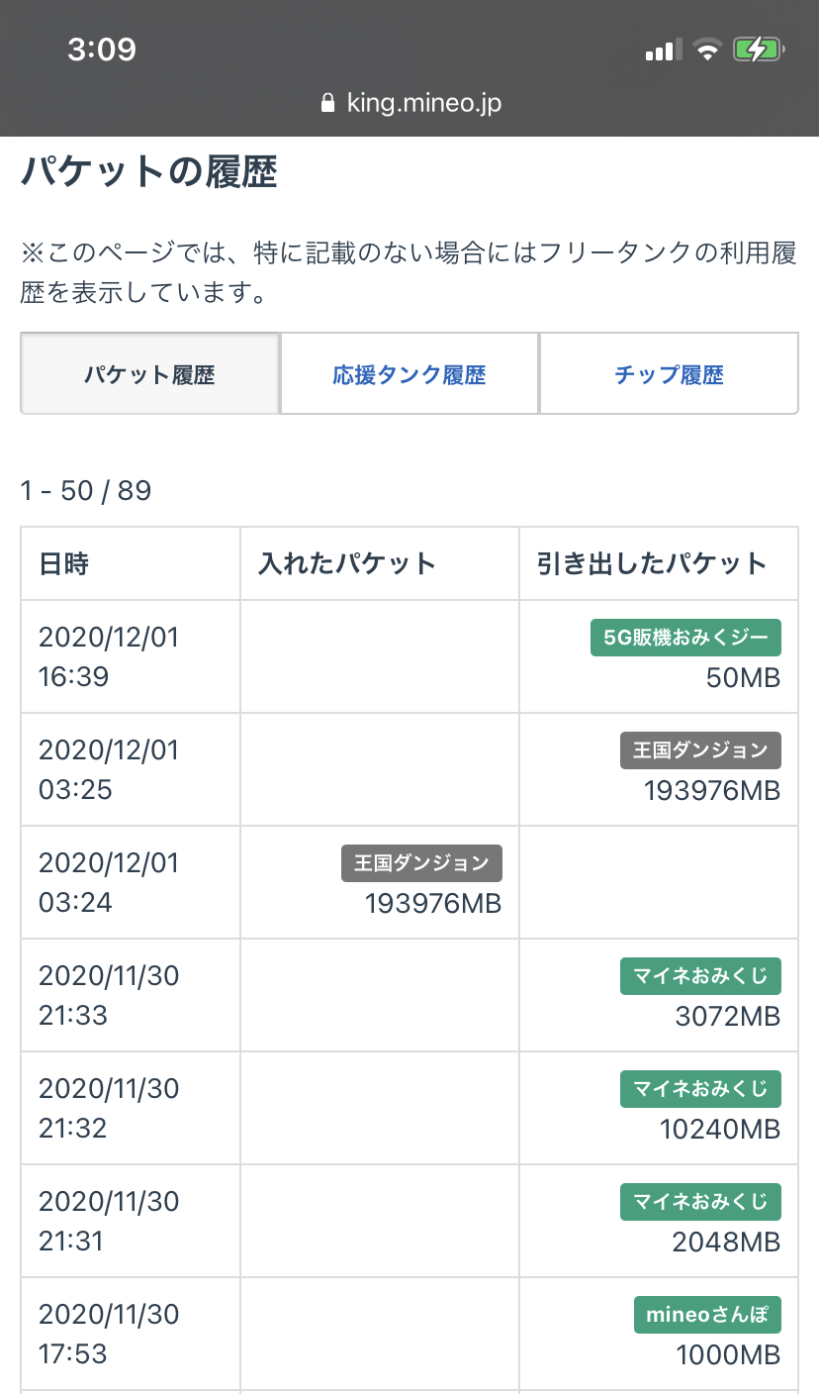Tap the マイネおみくじ badge above 10240MB
The width and height of the screenshot is (819, 1394).
700,1089
